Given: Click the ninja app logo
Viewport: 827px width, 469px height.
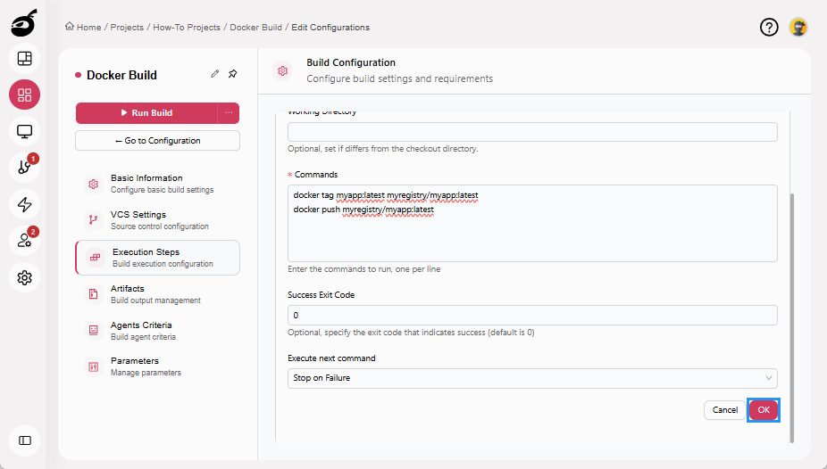Looking at the screenshot, I should coord(24,23).
